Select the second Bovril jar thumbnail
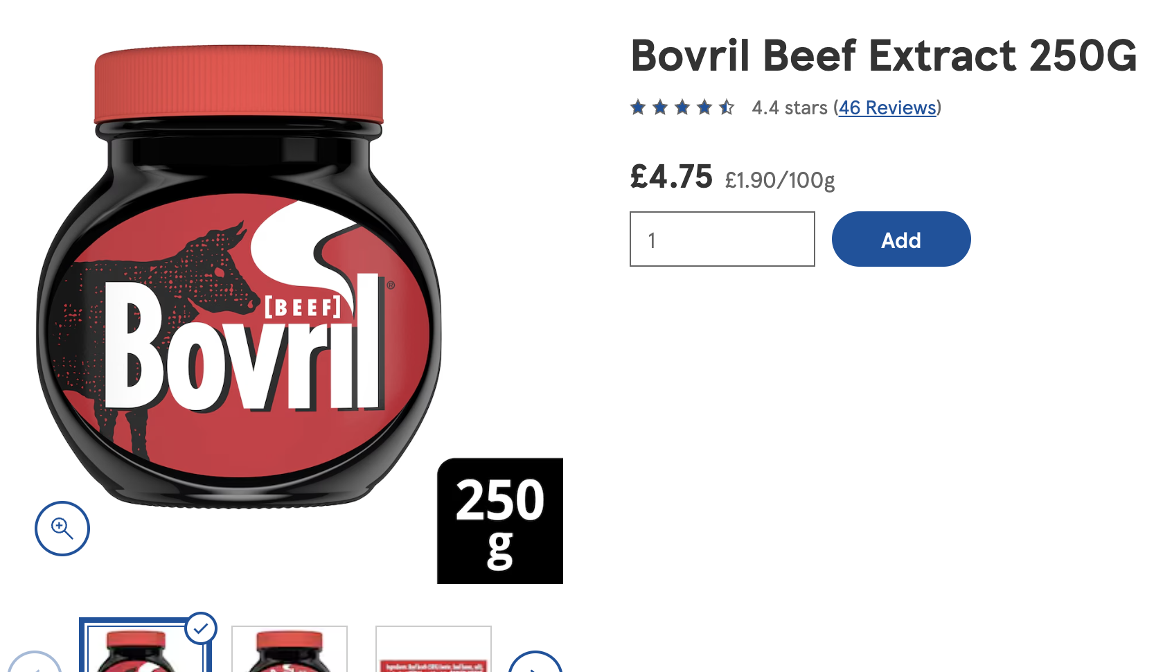 tap(290, 649)
